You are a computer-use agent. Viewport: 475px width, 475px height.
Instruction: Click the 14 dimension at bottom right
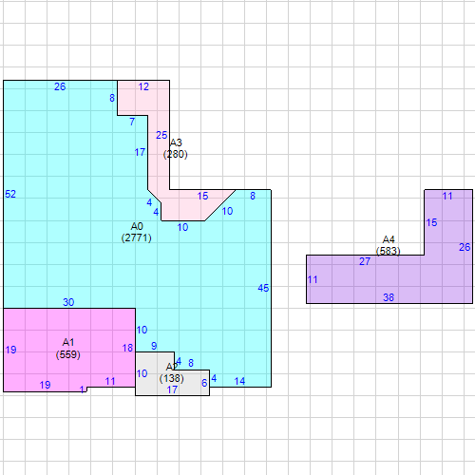pyautogui.click(x=239, y=381)
